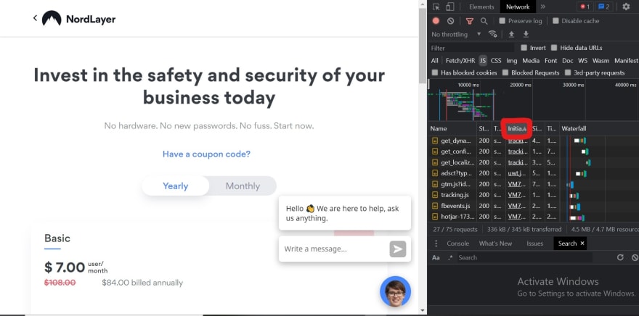Open the No throttling dropdown
Screen dimensions: 639x316
[457, 34]
